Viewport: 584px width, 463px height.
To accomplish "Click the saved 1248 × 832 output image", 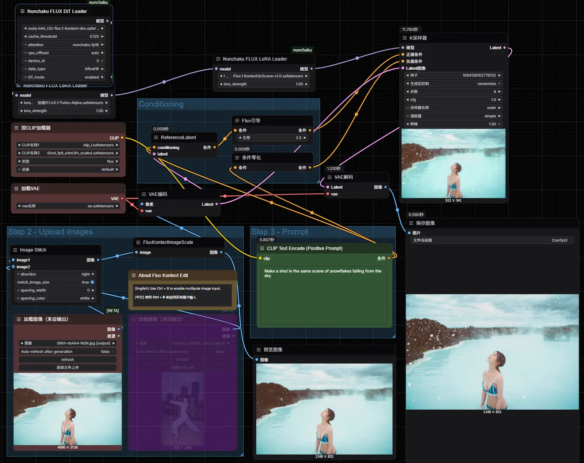I will (x=492, y=352).
